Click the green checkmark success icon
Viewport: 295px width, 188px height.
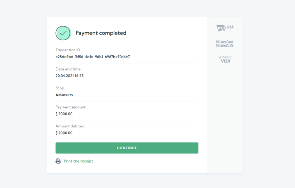coord(63,33)
